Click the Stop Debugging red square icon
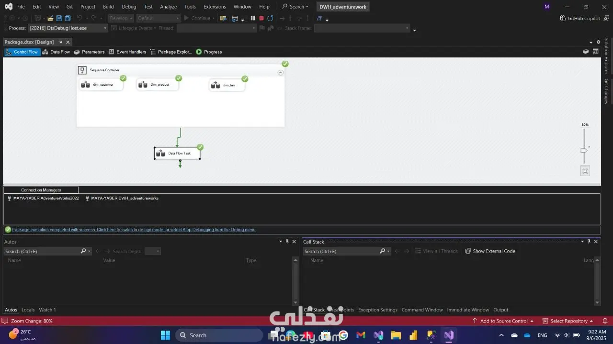Image resolution: width=613 pixels, height=344 pixels. click(x=261, y=18)
